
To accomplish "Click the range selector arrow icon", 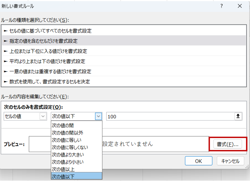I will click(238, 116).
